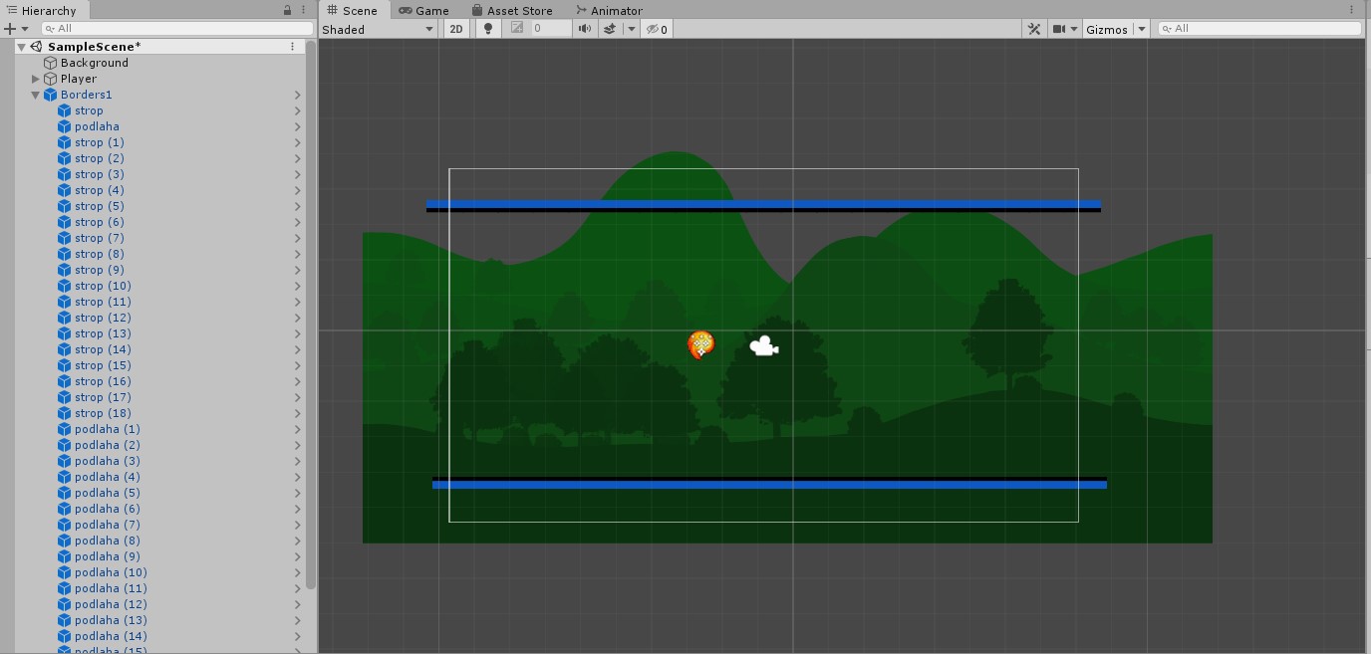The image size is (1371, 654).
Task: Open the component tools icon left of camera
Action: pyautogui.click(x=1034, y=29)
